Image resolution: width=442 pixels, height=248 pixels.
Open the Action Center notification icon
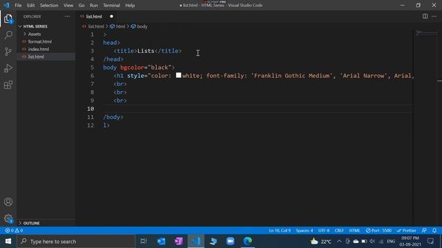coord(430,241)
